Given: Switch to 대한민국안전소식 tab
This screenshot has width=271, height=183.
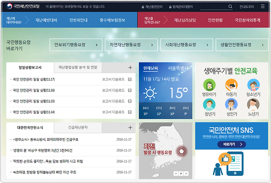Looking at the screenshot, I should 30,128.
